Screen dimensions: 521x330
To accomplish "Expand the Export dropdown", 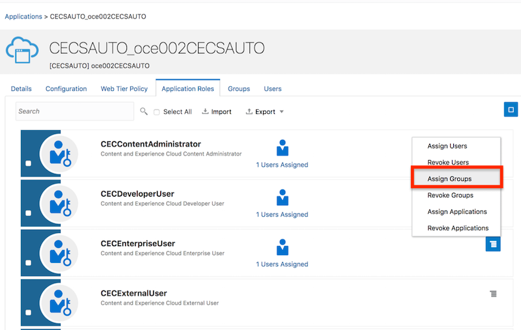I will tap(265, 112).
